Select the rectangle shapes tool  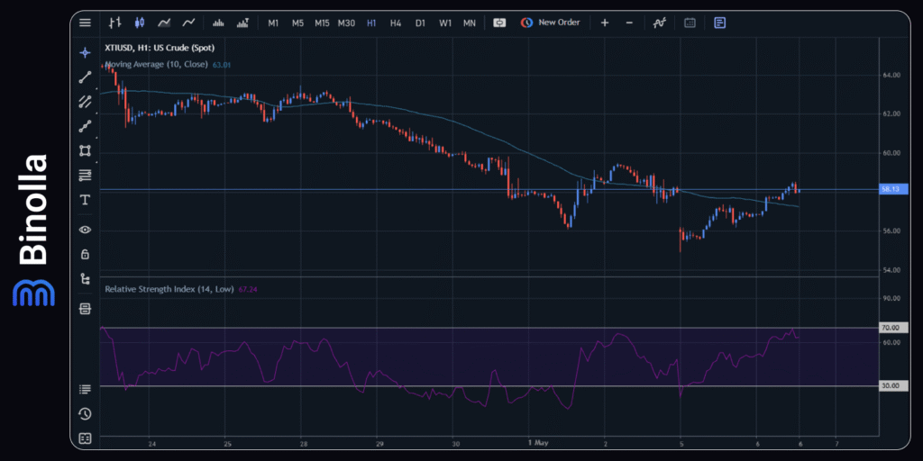point(85,150)
